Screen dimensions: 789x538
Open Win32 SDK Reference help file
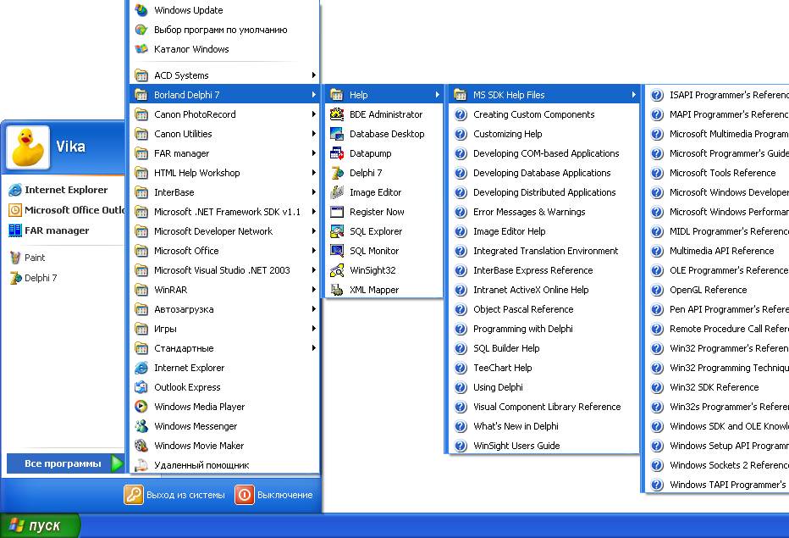tap(718, 387)
